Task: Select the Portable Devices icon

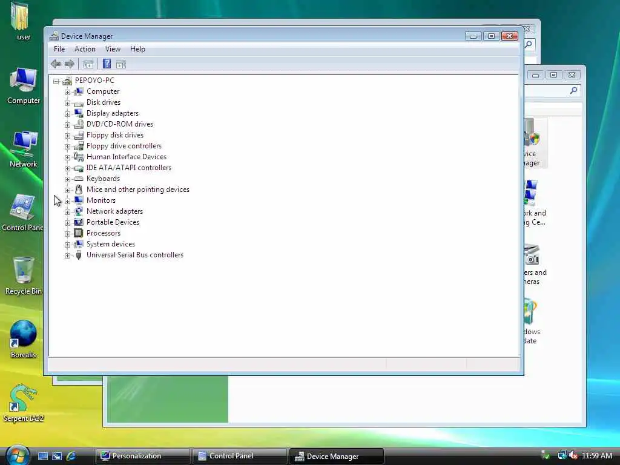Action: pos(79,222)
